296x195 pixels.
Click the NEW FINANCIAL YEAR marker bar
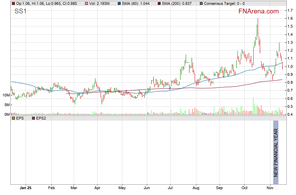pos(276,149)
